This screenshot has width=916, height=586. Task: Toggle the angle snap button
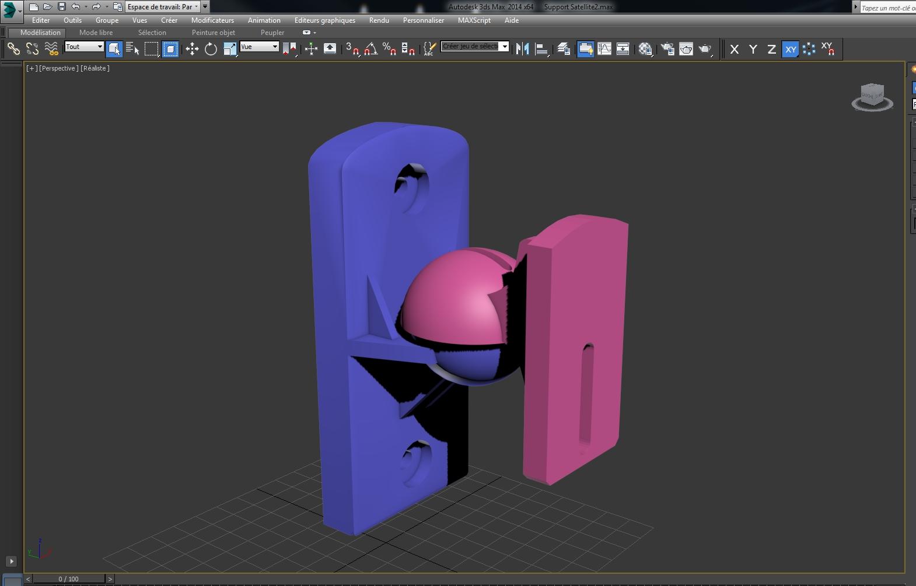pyautogui.click(x=370, y=49)
